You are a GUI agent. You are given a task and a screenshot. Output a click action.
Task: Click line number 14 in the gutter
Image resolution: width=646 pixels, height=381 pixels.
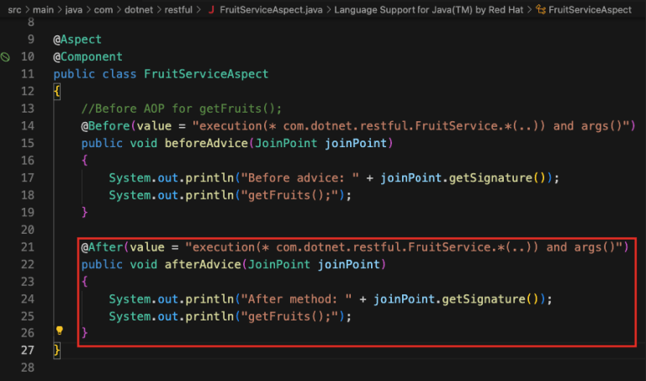pos(28,126)
